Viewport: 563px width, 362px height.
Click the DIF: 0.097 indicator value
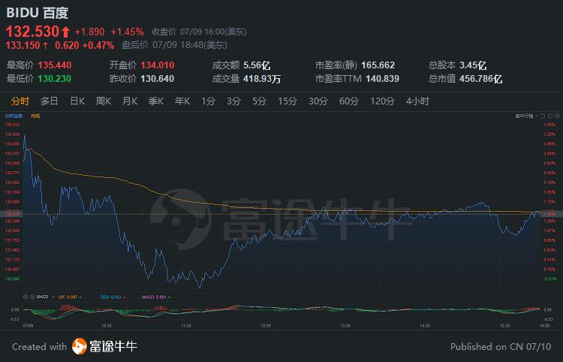pos(68,297)
